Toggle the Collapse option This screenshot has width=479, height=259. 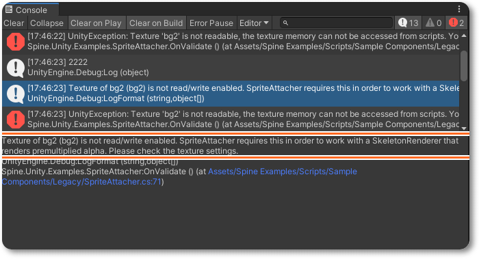coord(47,23)
